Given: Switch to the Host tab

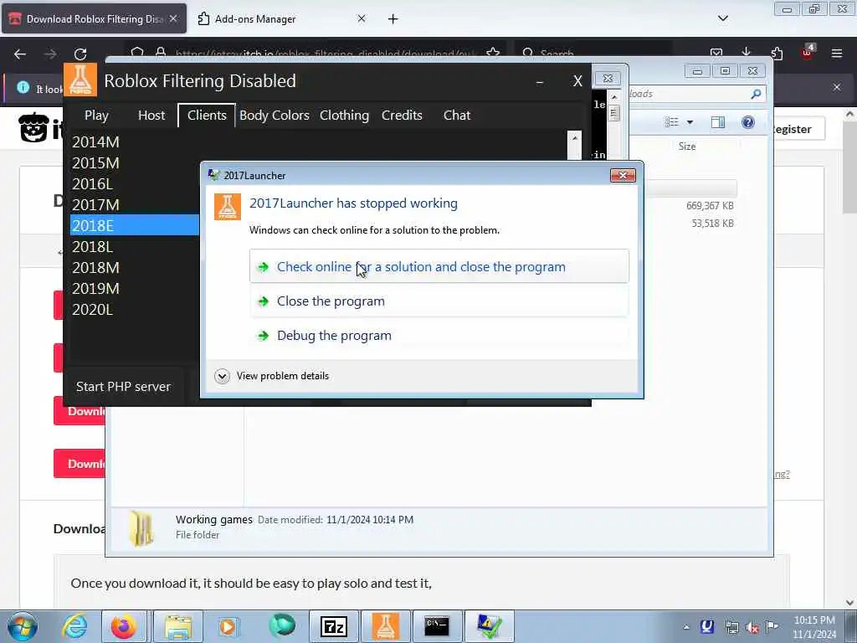Looking at the screenshot, I should [151, 116].
